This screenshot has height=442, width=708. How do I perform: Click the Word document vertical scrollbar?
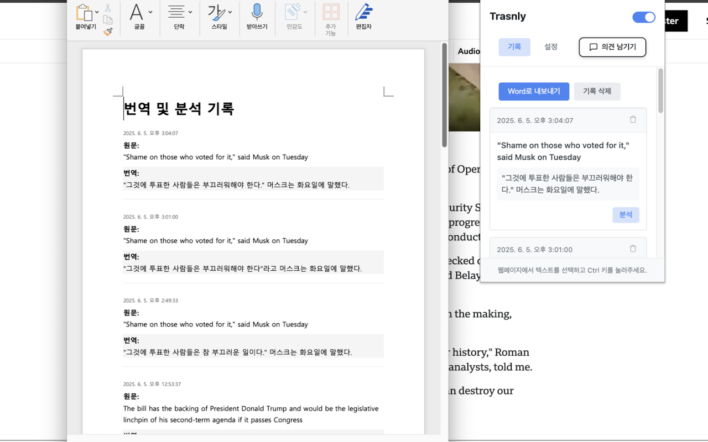click(x=444, y=95)
